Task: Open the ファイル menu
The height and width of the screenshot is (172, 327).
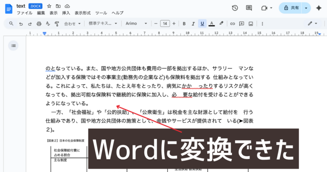Action: coord(24,13)
